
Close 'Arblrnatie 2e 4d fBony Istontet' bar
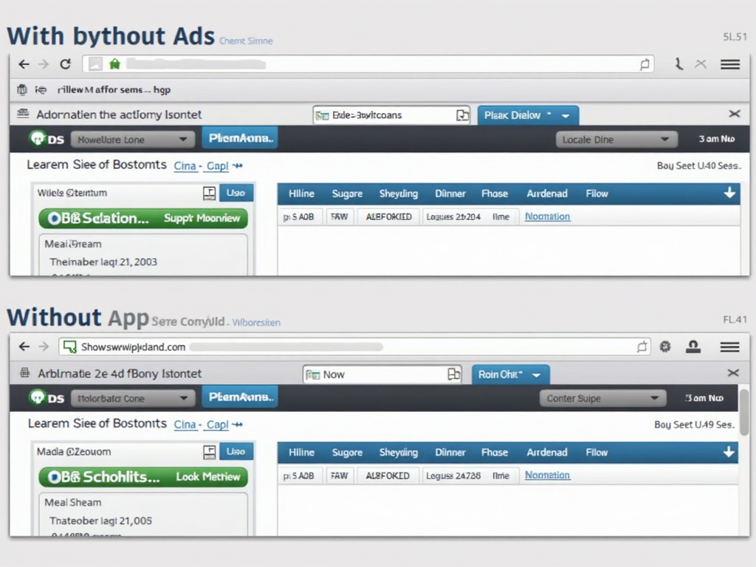[733, 373]
